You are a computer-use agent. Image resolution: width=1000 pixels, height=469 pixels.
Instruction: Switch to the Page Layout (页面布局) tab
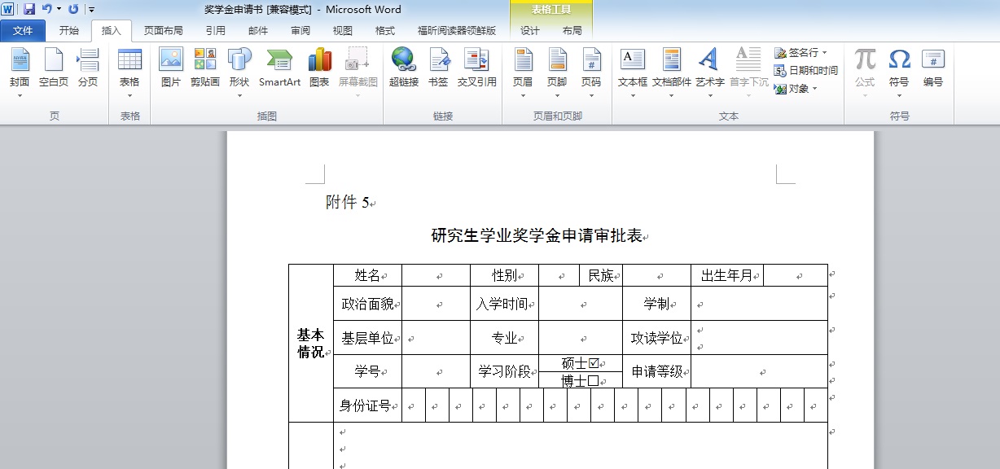[164, 31]
